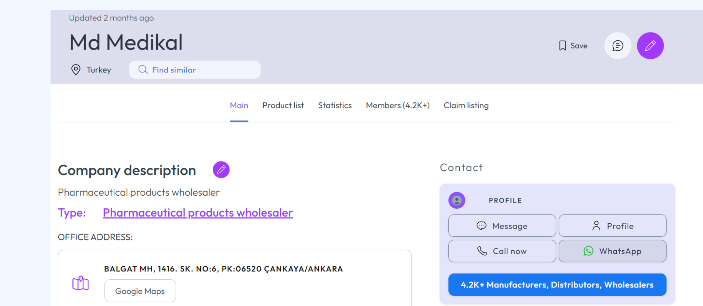Click the Message button

click(502, 226)
